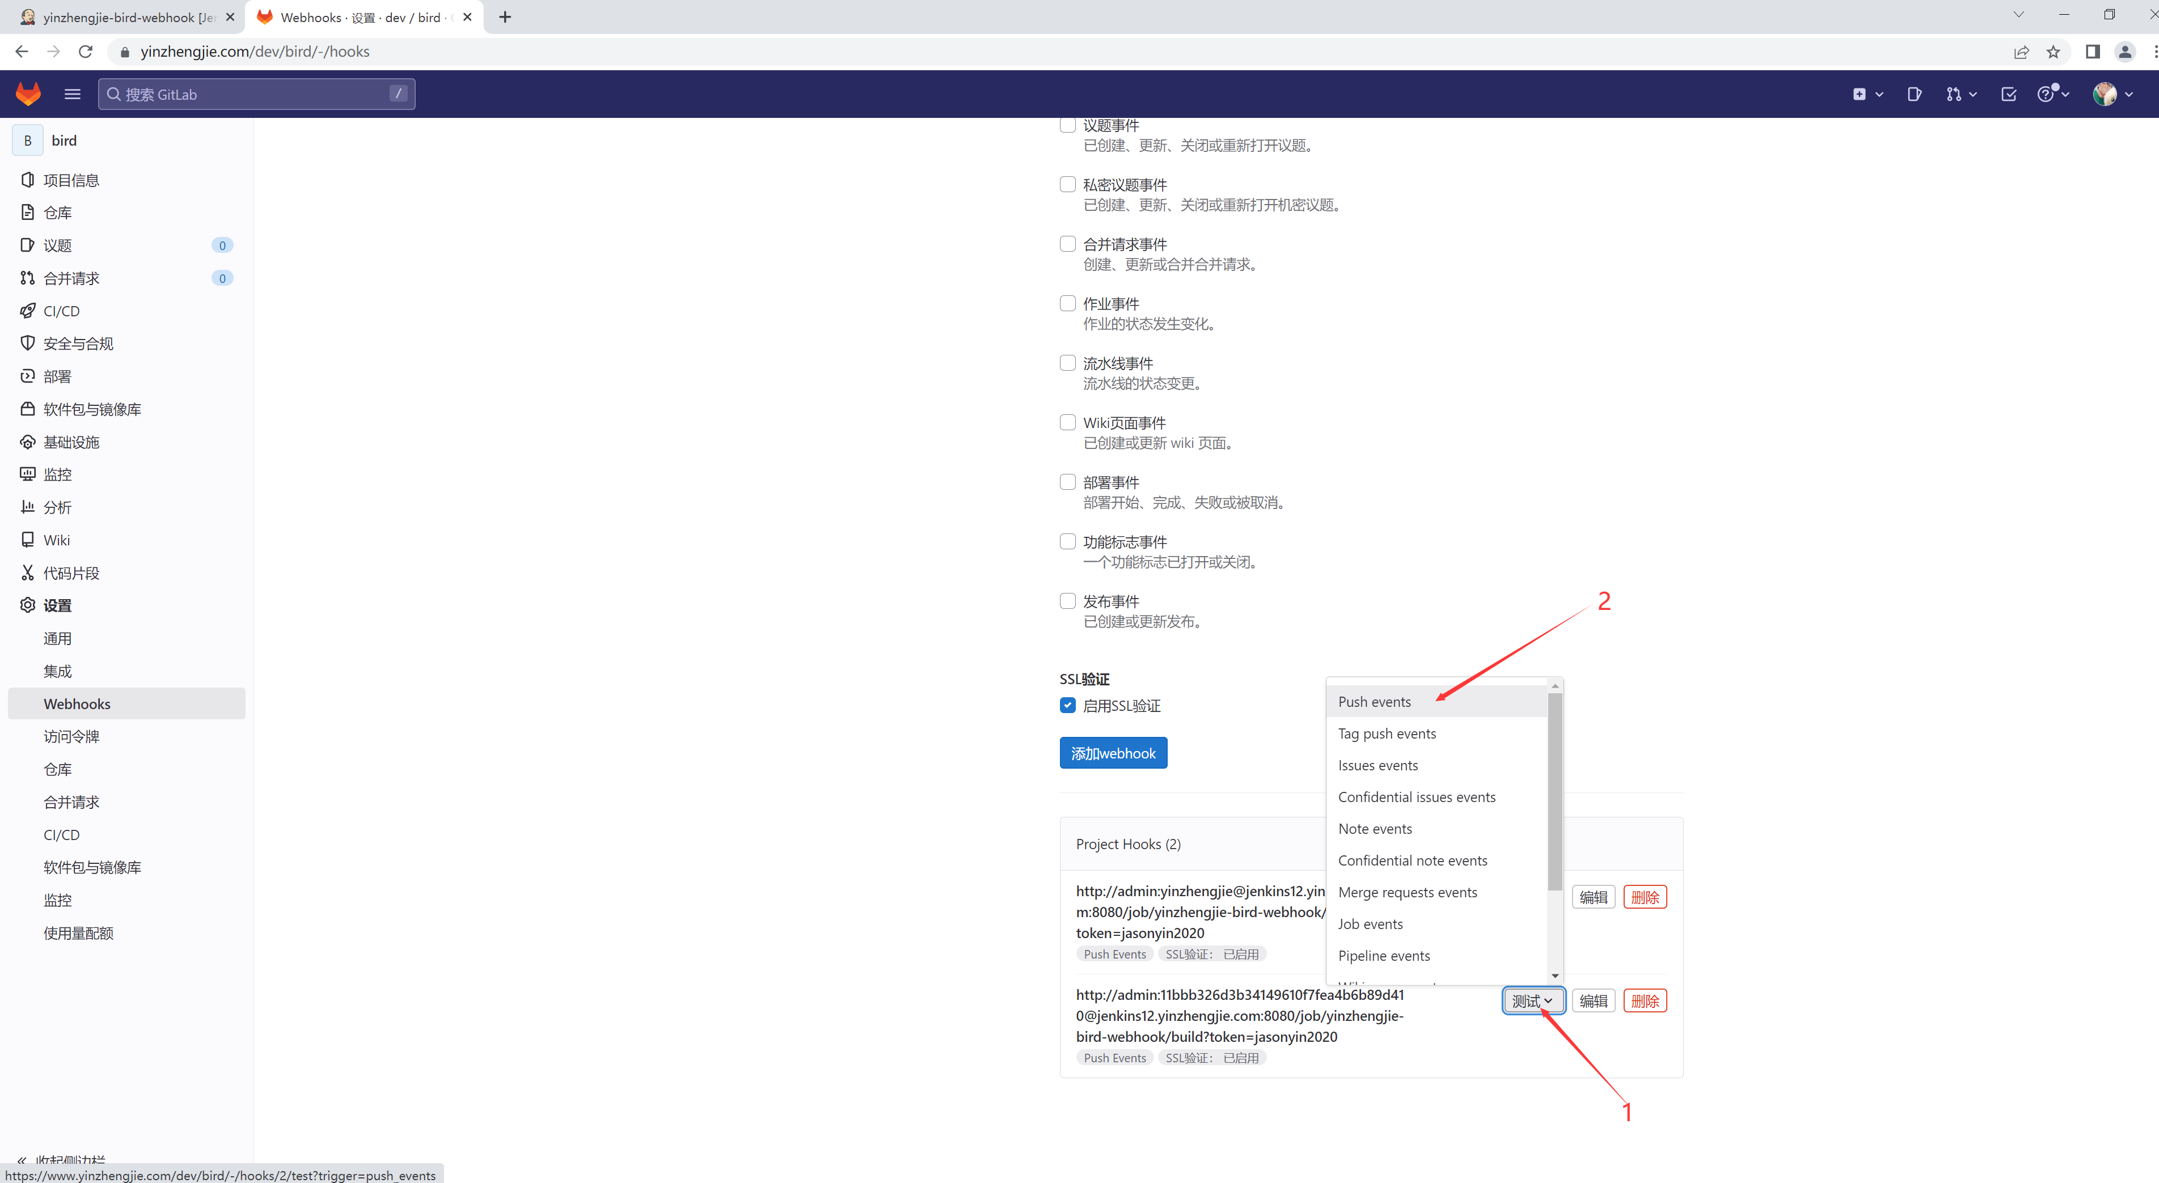Viewport: 2159px width, 1183px height.
Task: Uncheck 启用SSL验证 checkbox
Action: [1068, 706]
